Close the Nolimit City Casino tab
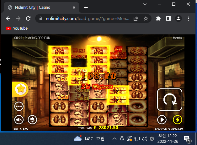The width and height of the screenshot is (197, 145). tap(74, 7)
